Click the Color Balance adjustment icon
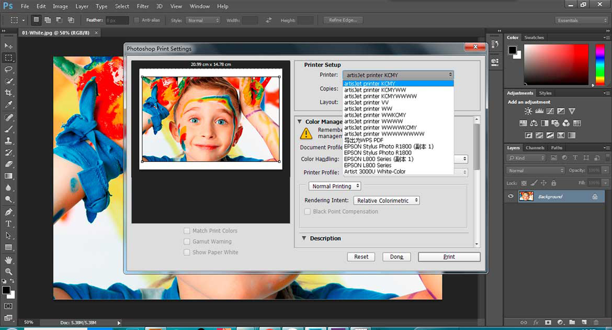 534,123
